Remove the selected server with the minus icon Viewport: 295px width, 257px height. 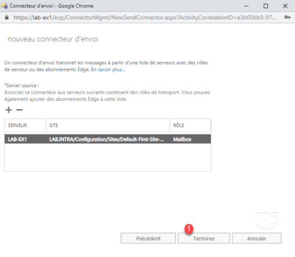pyautogui.click(x=19, y=110)
